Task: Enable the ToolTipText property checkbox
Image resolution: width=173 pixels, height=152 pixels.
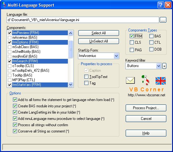Action: [x=86, y=77]
